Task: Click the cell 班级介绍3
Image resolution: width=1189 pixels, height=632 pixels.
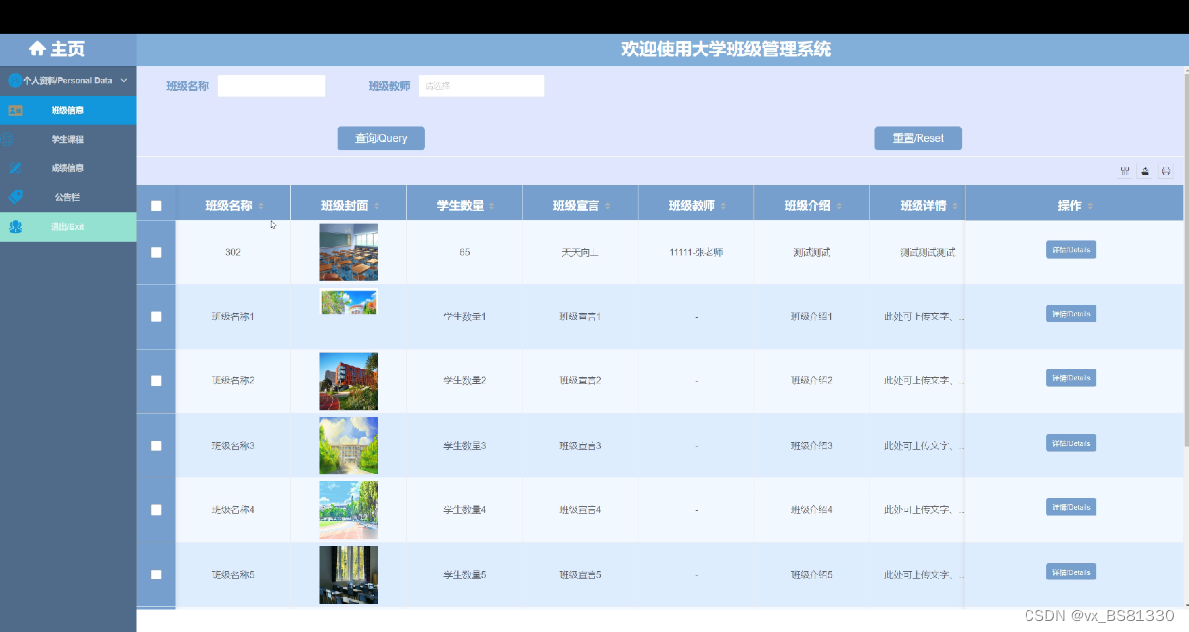Action: click(x=811, y=446)
